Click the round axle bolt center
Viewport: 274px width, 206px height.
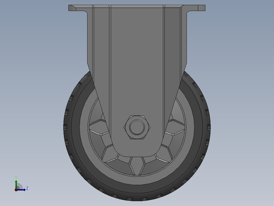tap(137, 127)
